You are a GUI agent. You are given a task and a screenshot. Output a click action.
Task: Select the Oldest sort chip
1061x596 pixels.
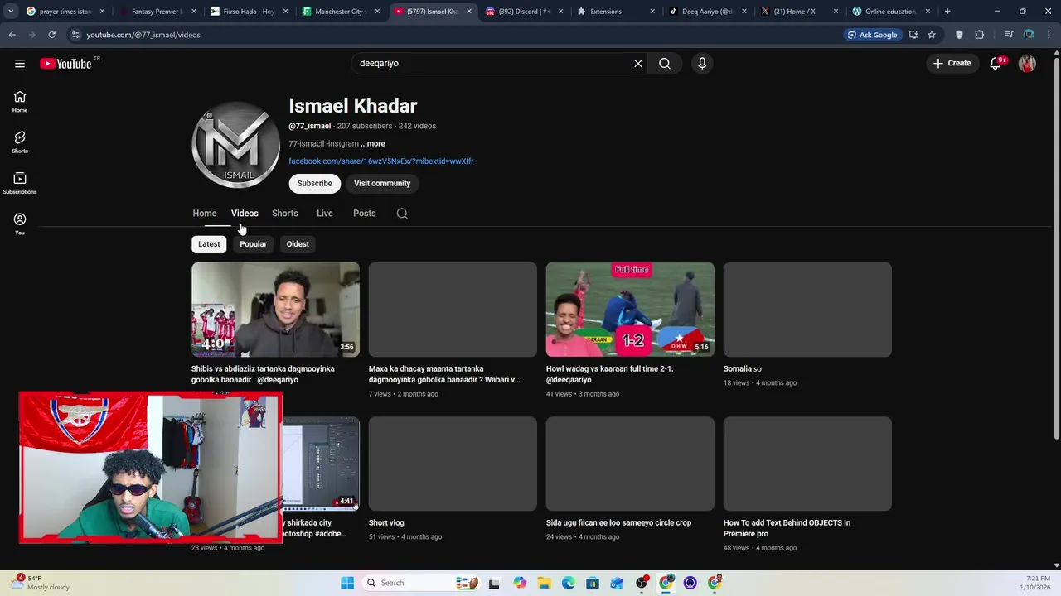point(298,244)
